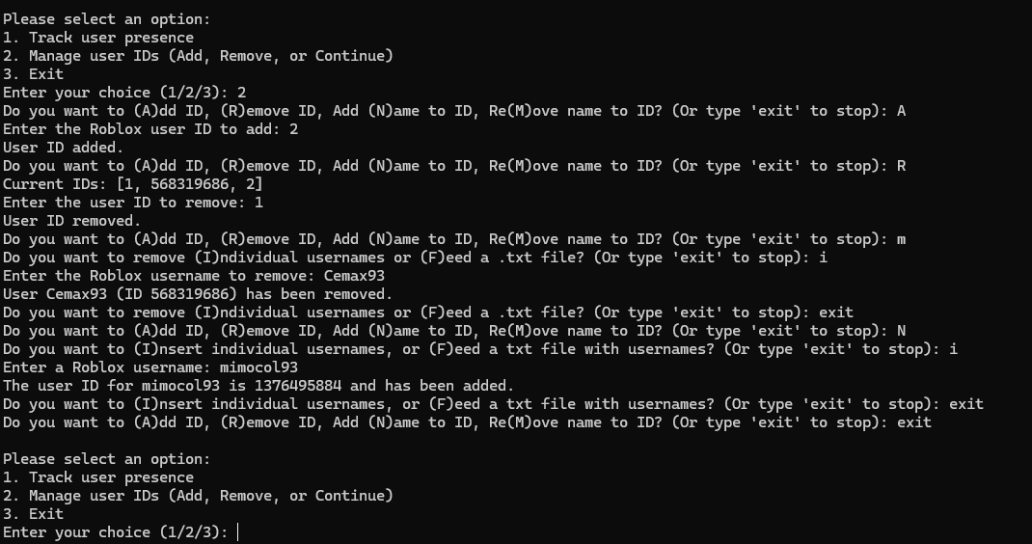Click the 'User ID removed.' message
Screen dimensions: 1032x544
tap(70, 221)
